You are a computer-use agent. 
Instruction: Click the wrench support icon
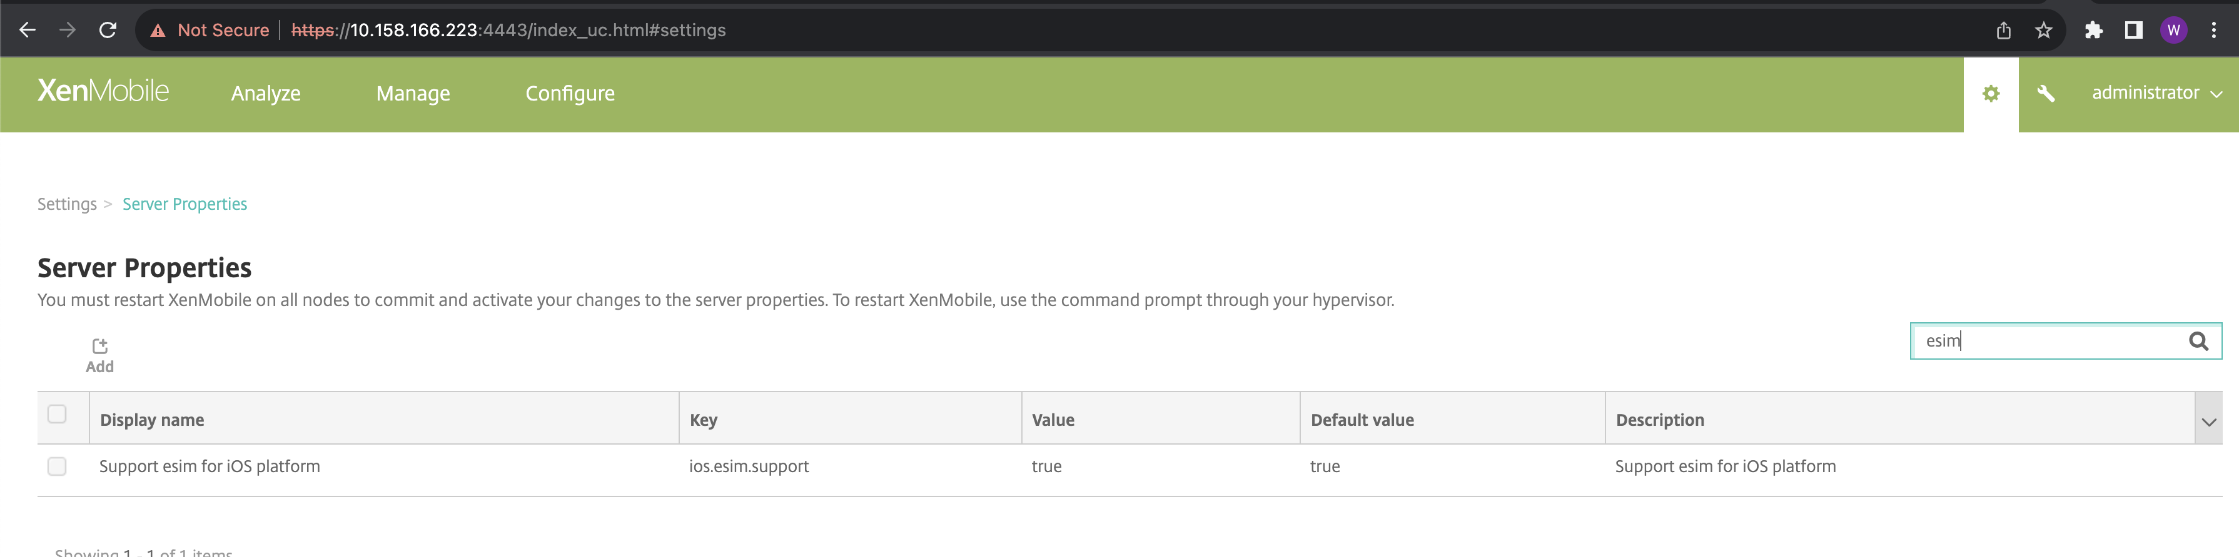coord(2045,94)
